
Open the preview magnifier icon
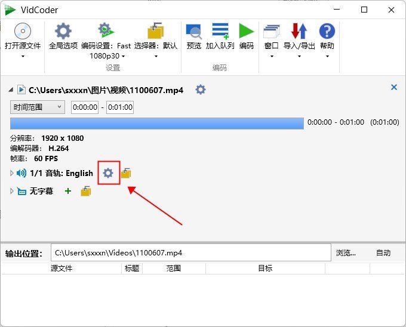(x=193, y=31)
